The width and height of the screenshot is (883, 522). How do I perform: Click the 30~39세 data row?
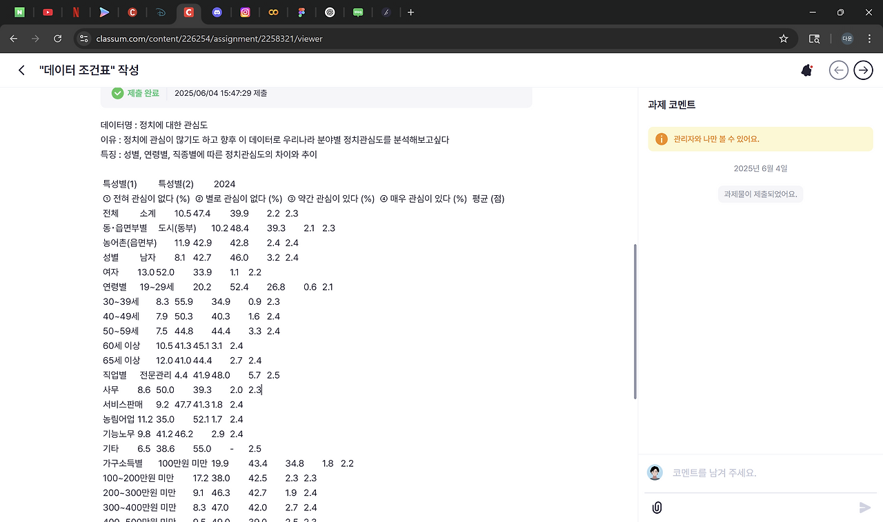tap(191, 302)
